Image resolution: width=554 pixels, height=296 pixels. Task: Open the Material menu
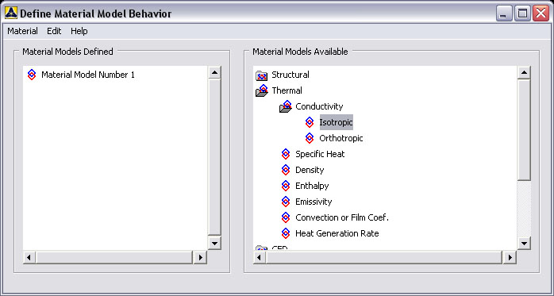coord(22,31)
